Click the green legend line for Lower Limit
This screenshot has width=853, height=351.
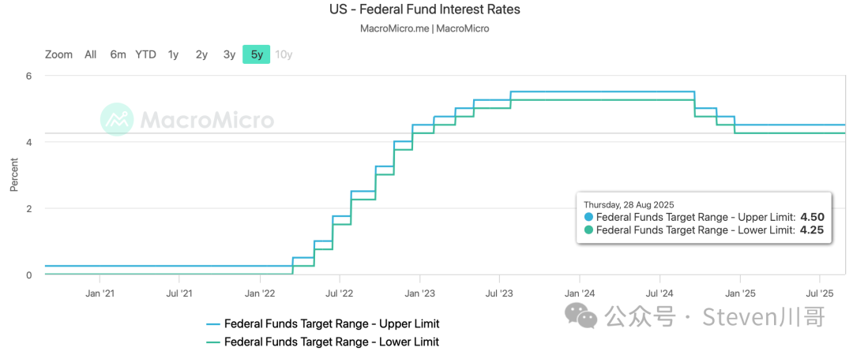tap(213, 342)
